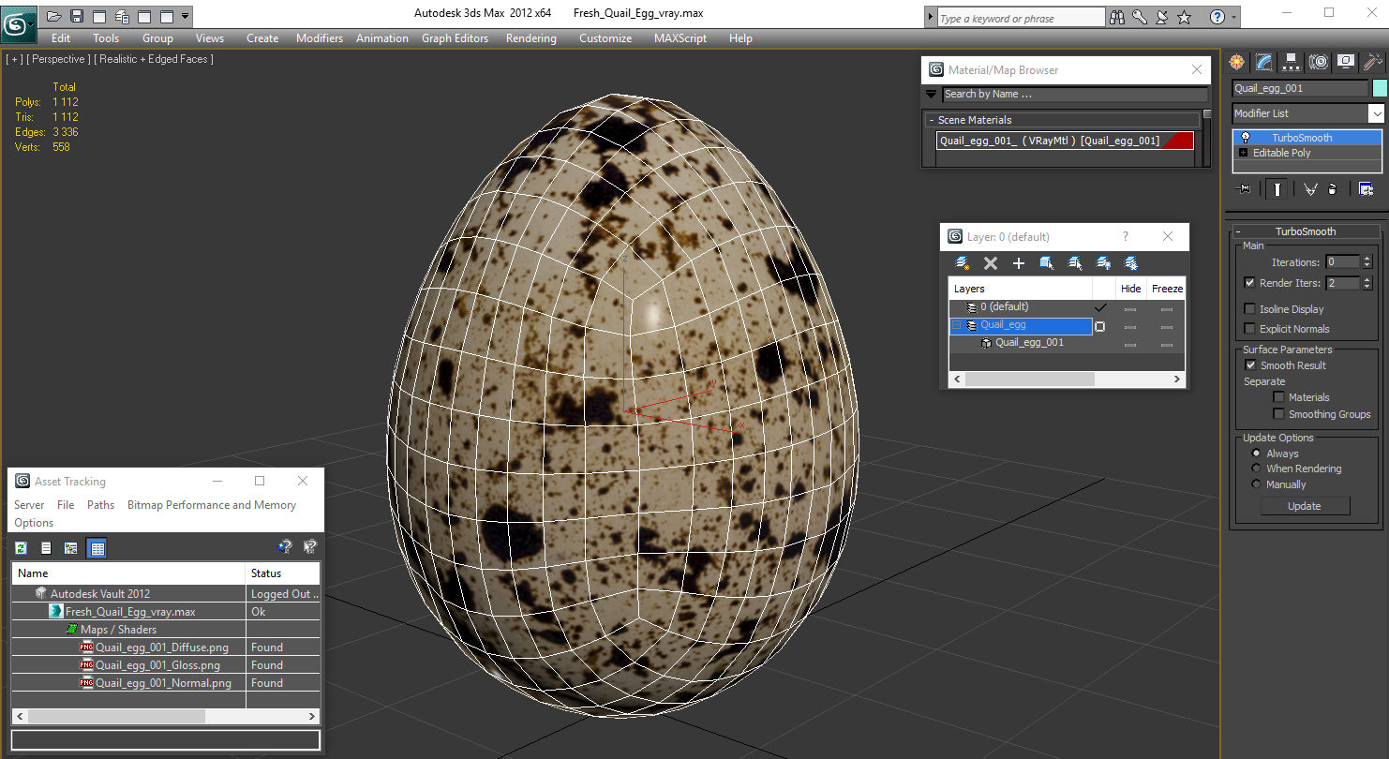Open the Edit menu
Image resolution: width=1389 pixels, height=759 pixels.
(61, 38)
